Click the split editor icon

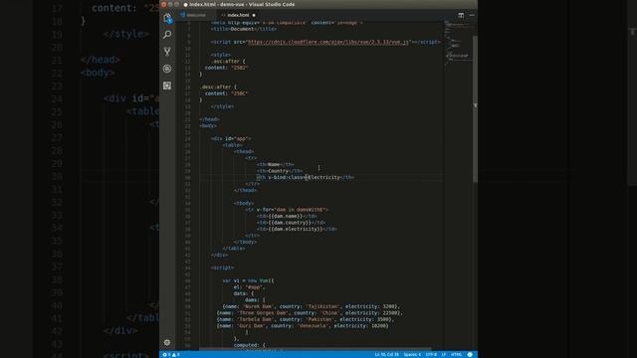(x=461, y=15)
